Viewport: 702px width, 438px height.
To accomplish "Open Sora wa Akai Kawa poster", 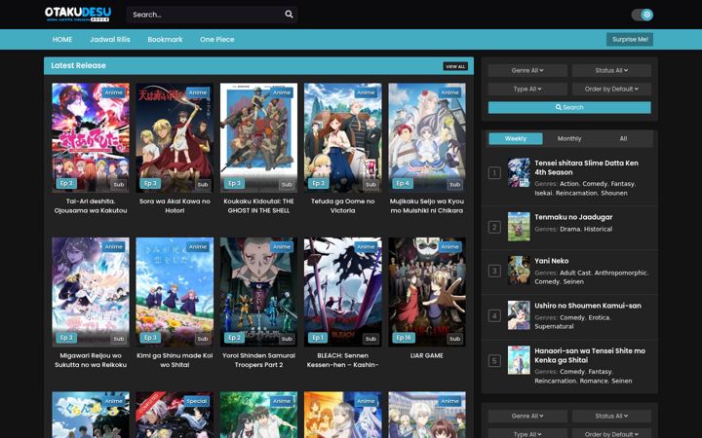I will (175, 137).
